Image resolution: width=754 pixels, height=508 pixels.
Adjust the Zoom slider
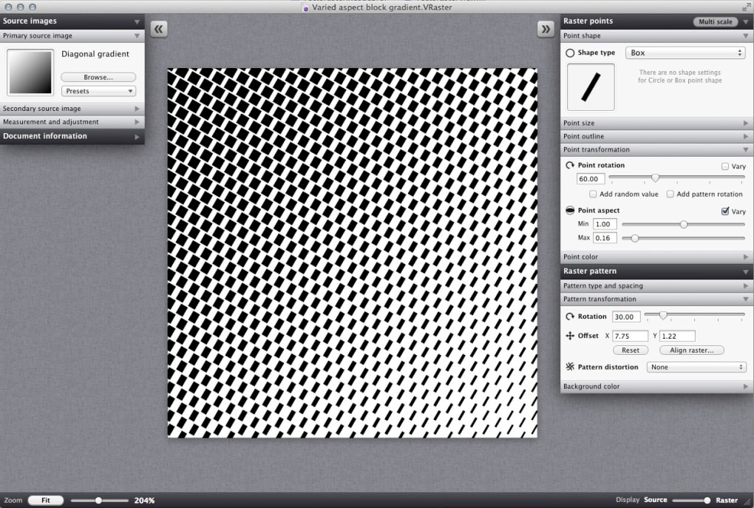coord(98,501)
